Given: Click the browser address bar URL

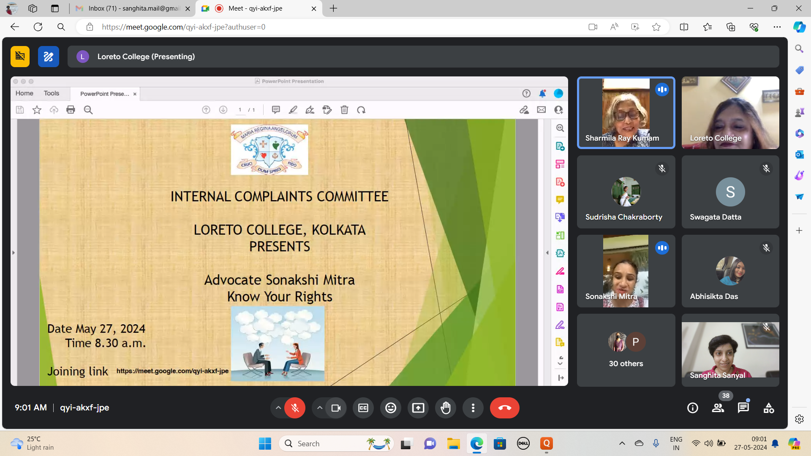Looking at the screenshot, I should pos(183,27).
